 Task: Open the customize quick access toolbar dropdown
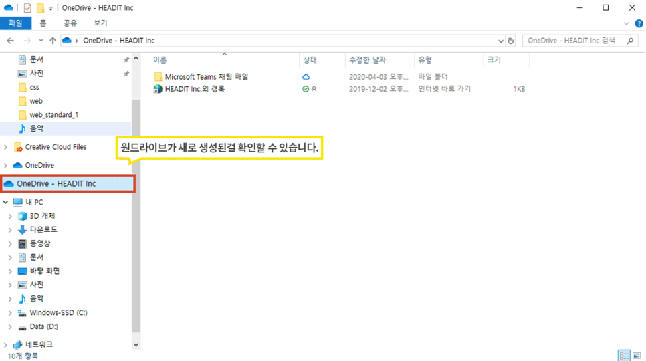click(x=51, y=8)
